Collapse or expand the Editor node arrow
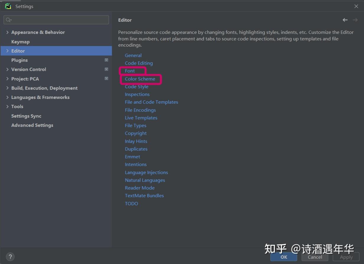 (x=7, y=51)
